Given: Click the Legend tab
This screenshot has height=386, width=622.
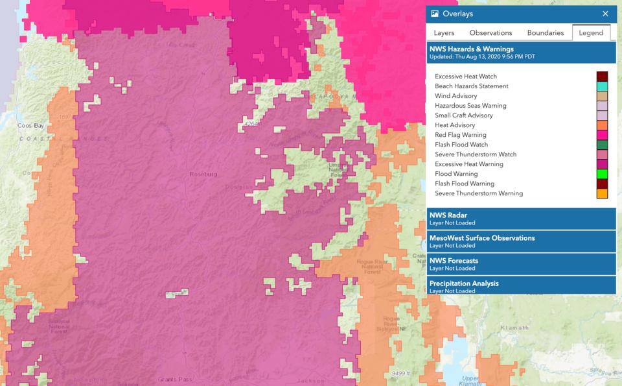Looking at the screenshot, I should 591,33.
